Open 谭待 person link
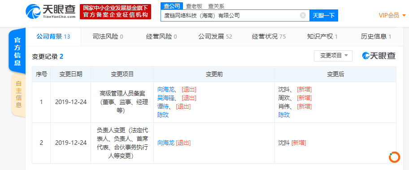This screenshot has width=409, height=170. click(x=163, y=106)
